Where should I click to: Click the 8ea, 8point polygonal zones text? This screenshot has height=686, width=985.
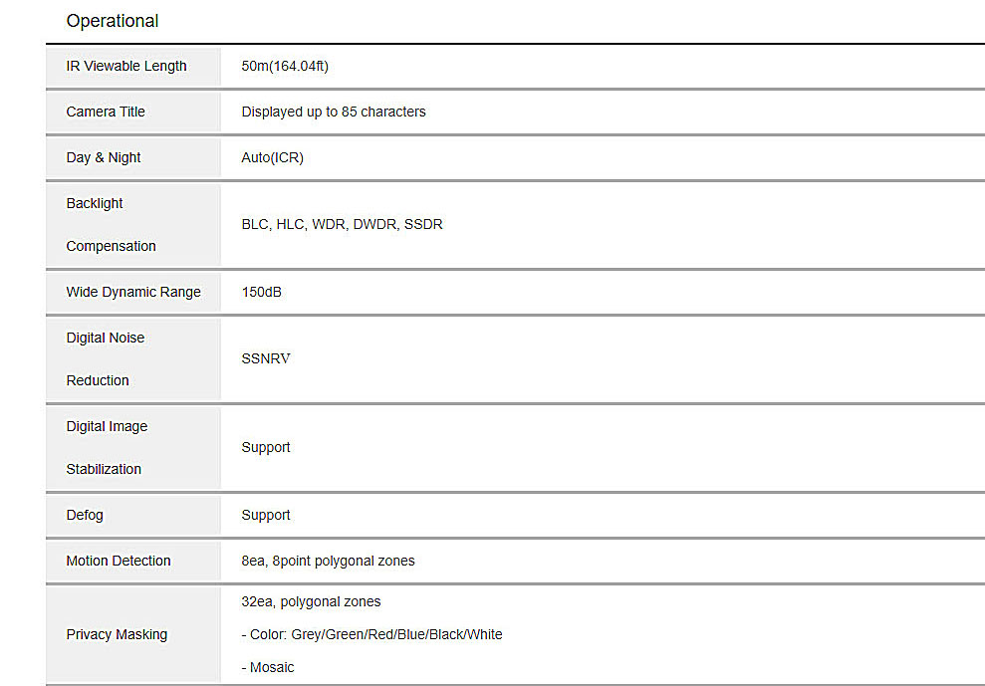pyautogui.click(x=328, y=561)
